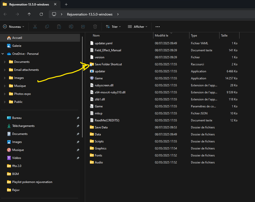This screenshot has height=202, width=255.
Task: Expand the Email attachments folder
Action: (x=5, y=70)
